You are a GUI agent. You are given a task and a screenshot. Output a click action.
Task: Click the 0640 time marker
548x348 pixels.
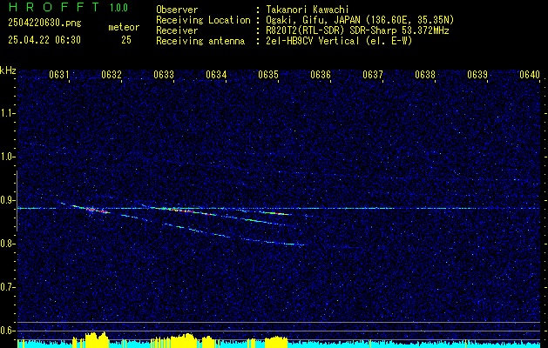tap(530, 74)
